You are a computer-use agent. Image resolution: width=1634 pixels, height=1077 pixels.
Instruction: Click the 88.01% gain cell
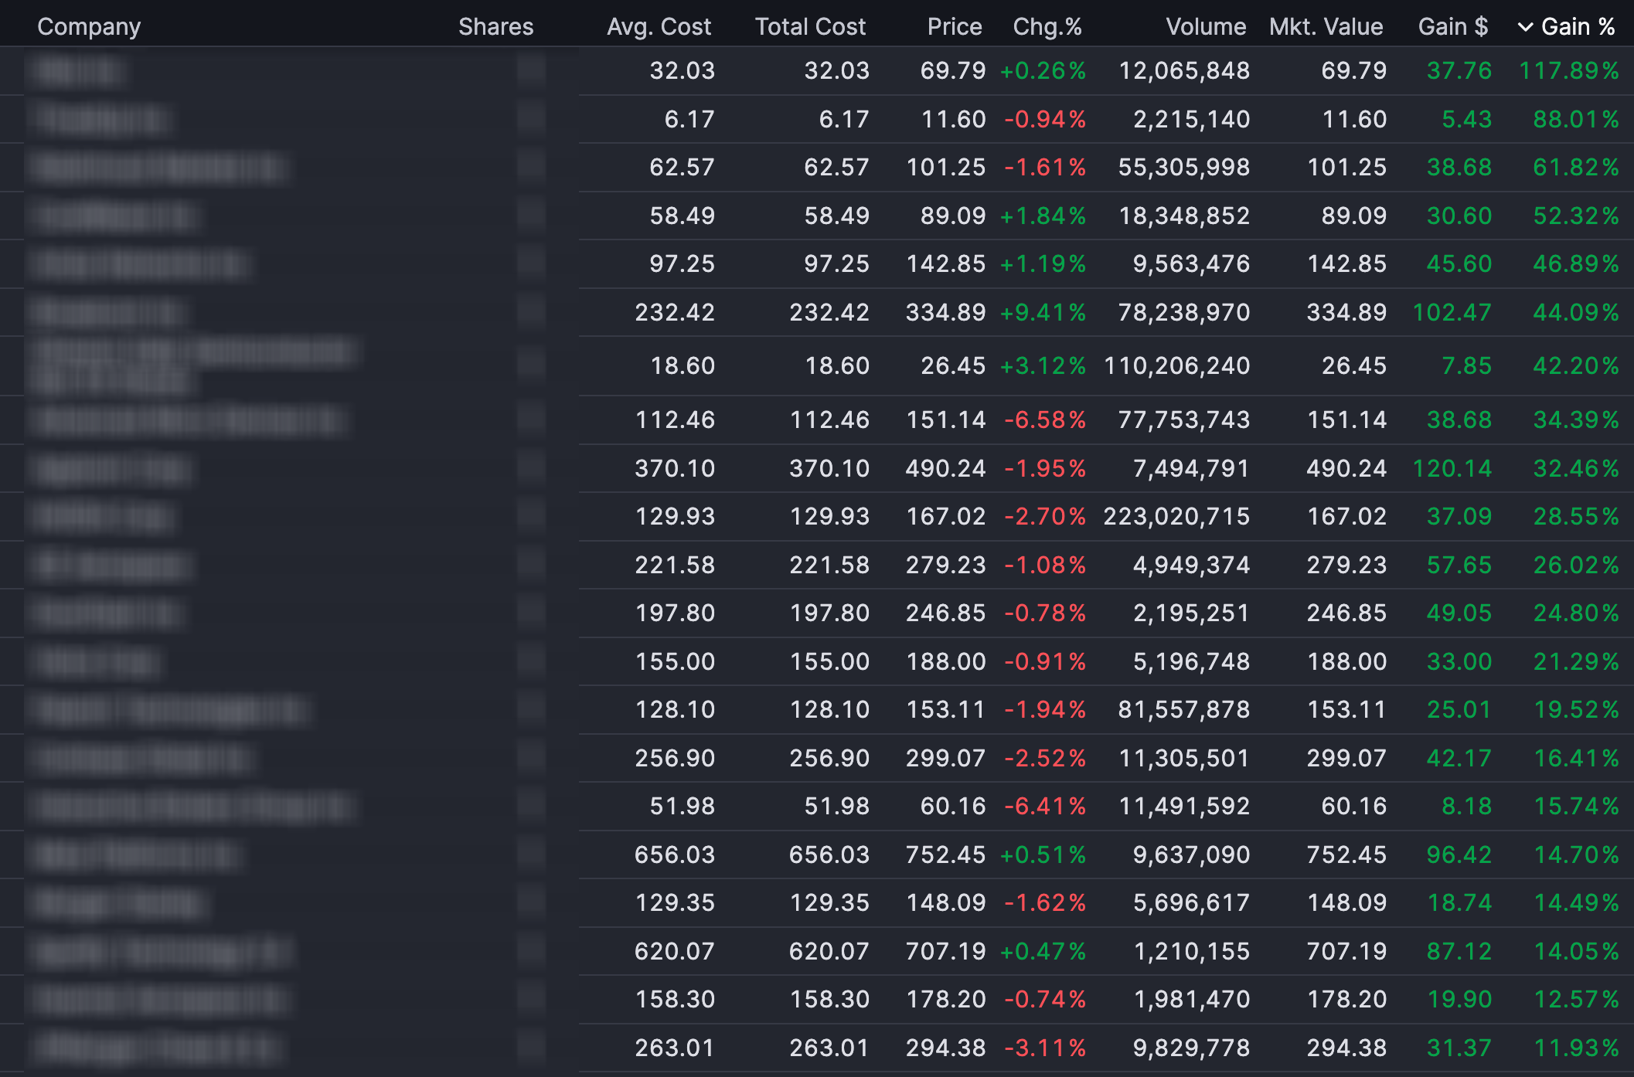(x=1575, y=120)
